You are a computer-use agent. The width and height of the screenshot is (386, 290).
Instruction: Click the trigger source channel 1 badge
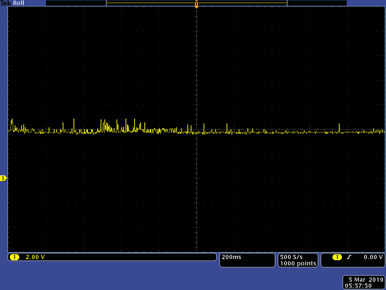point(337,257)
